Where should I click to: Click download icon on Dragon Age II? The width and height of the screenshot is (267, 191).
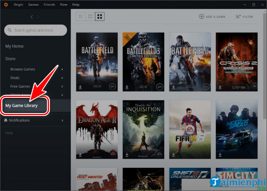pyautogui.click(x=80, y=155)
